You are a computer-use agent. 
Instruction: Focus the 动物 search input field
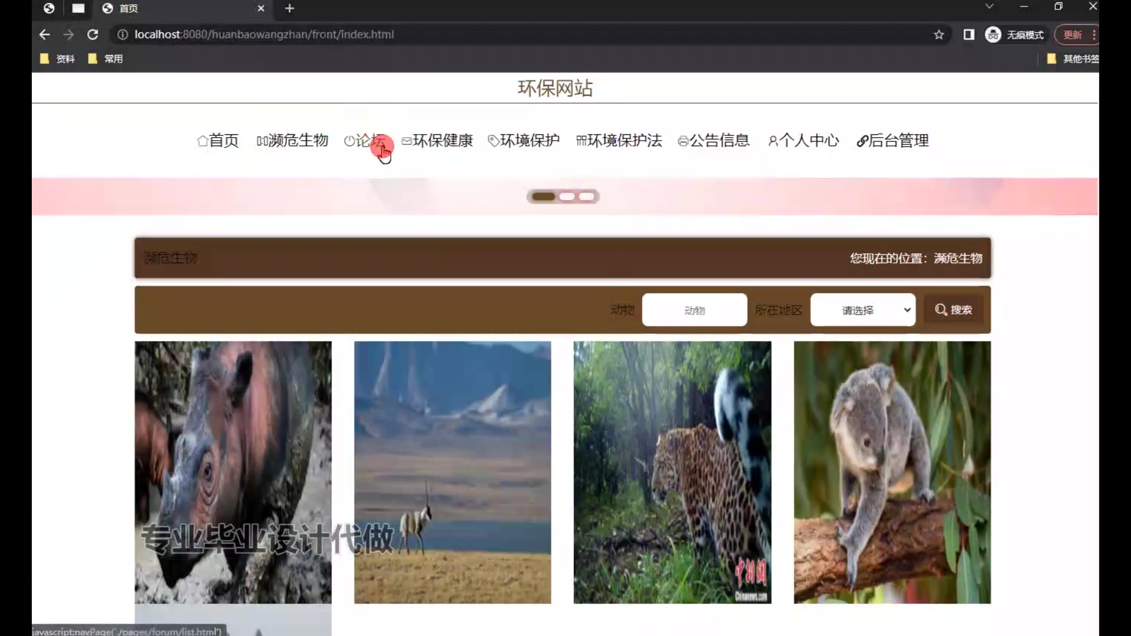(x=695, y=310)
